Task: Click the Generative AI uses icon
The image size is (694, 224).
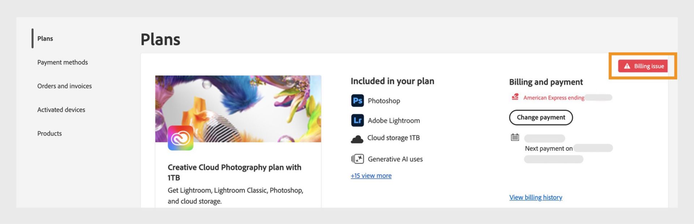Action: [357, 159]
